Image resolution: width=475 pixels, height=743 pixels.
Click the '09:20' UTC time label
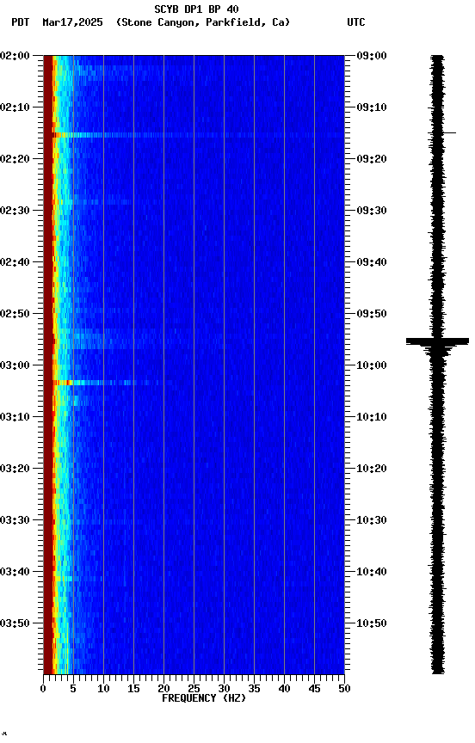point(372,159)
